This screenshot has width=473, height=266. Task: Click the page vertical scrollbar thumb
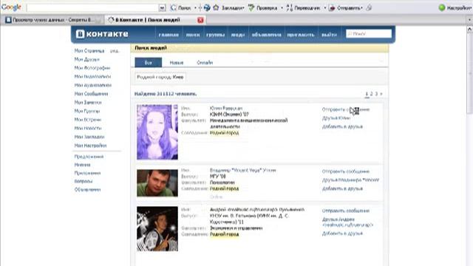pos(470,73)
